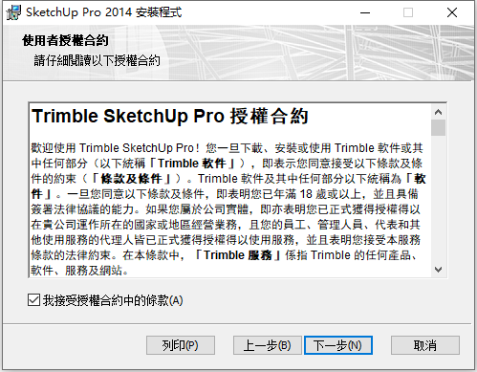Minimize the installer window

click(365, 12)
